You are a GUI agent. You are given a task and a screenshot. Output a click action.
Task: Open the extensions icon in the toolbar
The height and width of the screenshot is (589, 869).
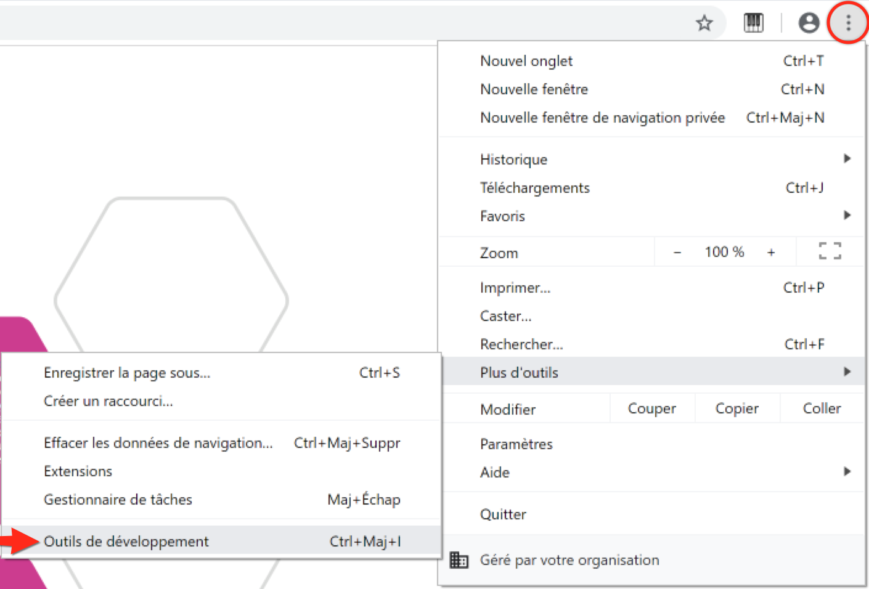click(753, 23)
